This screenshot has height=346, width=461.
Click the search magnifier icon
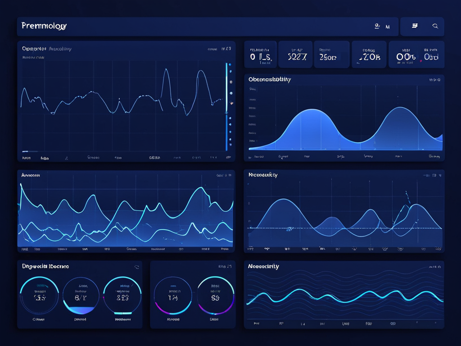click(435, 26)
